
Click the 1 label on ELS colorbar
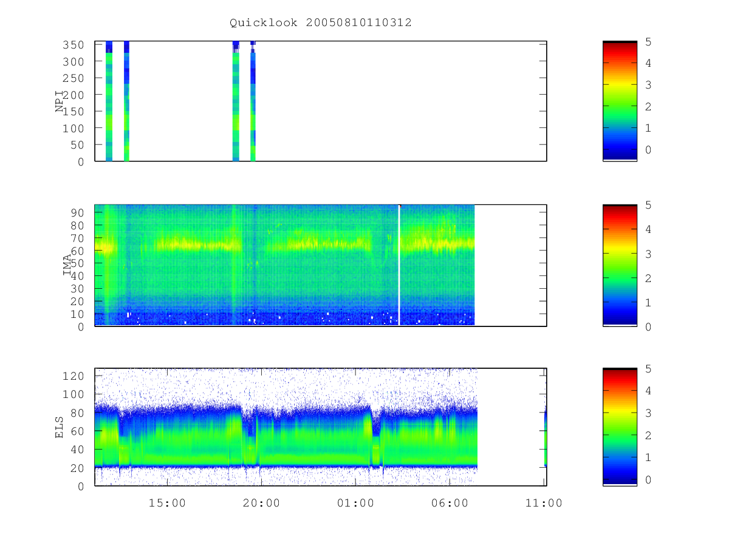point(649,457)
